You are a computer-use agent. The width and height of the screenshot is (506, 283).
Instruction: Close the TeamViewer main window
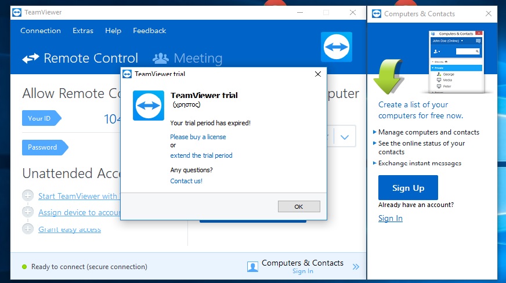coord(353,13)
